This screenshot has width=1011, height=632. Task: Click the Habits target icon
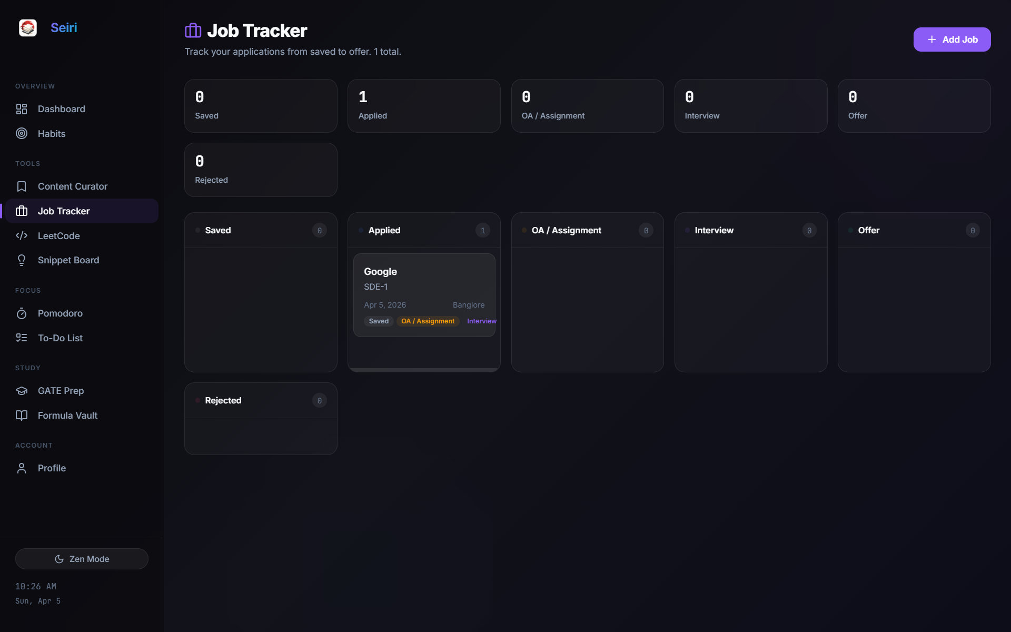(22, 134)
